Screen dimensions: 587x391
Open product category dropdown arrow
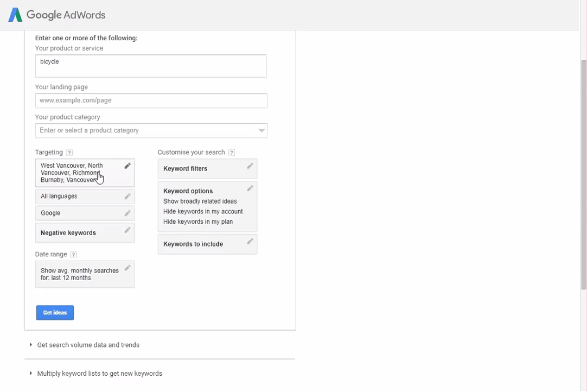click(261, 130)
